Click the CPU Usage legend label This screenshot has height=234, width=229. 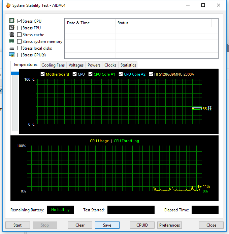(x=99, y=141)
